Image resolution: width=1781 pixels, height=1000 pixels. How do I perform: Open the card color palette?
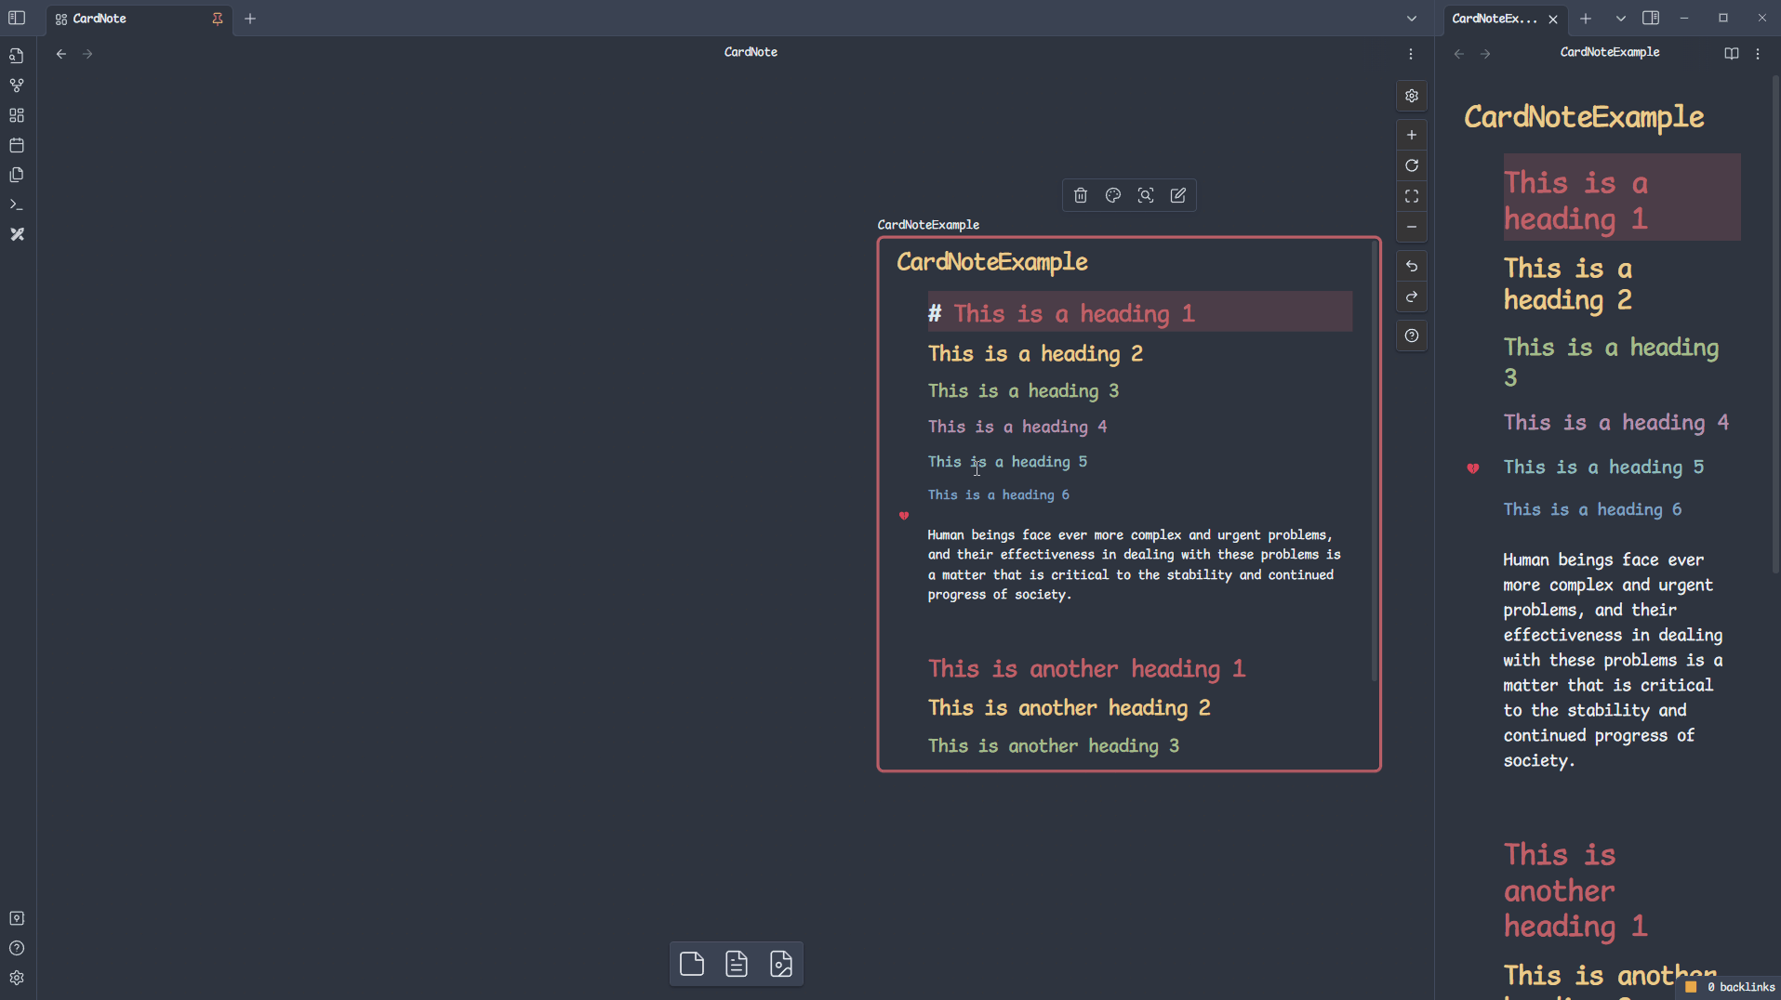[x=1112, y=195]
